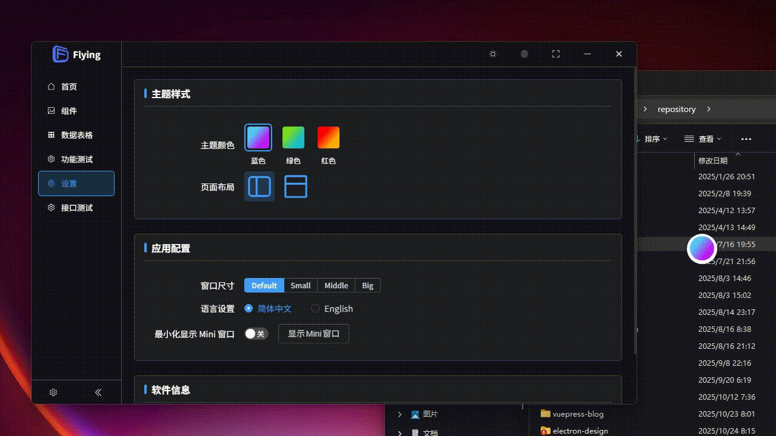The image size is (776, 436).
Task: Collapse the sidebar with double-chevron icon
Action: 98,392
